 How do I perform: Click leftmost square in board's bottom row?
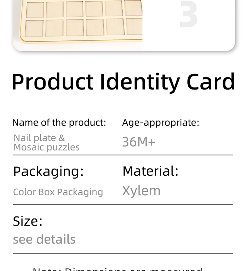coord(35,28)
